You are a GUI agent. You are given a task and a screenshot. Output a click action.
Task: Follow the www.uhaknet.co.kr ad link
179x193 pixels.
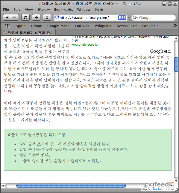[85, 45]
